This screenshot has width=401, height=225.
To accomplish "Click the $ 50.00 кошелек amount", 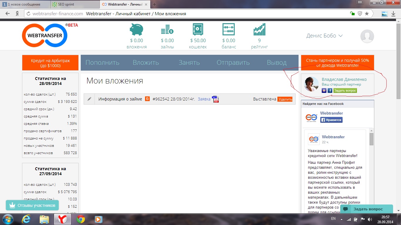I will coord(198,41).
